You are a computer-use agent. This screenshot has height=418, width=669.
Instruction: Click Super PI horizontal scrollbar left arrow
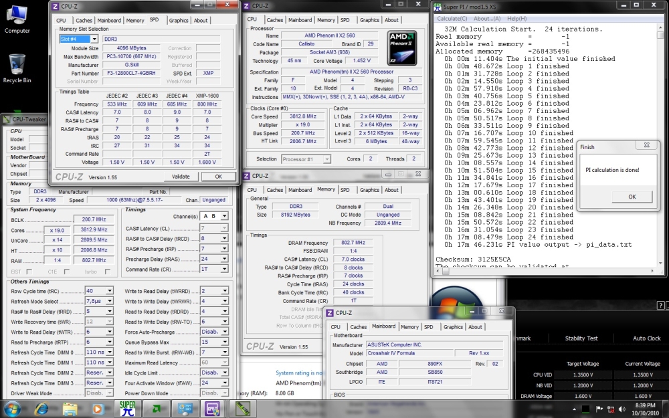(438, 271)
